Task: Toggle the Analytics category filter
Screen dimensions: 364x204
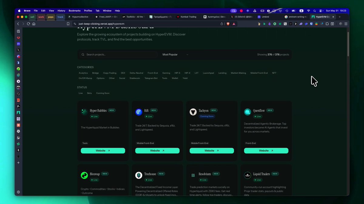Action: [x=83, y=73]
